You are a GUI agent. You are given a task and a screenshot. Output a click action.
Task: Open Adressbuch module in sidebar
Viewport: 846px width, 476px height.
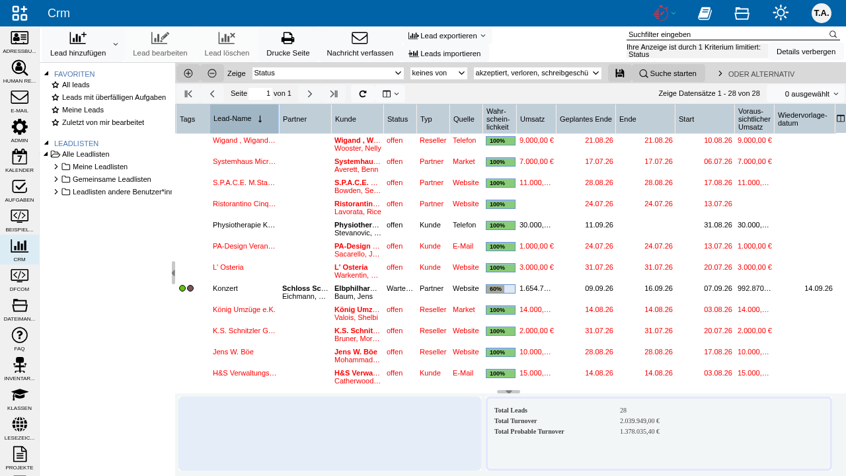20,42
